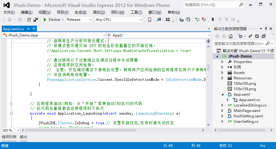Collapse the Application_Launching method outline
The image size is (276, 149).
(x=11, y=113)
